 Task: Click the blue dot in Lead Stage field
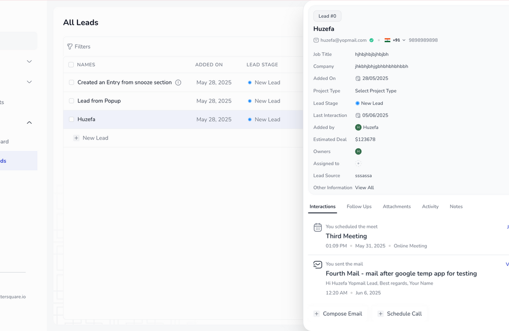[x=357, y=103]
